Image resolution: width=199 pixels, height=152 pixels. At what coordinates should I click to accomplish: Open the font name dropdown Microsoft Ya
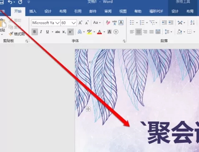[58, 23]
